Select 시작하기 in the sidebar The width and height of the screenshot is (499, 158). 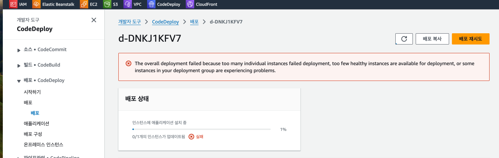[32, 92]
